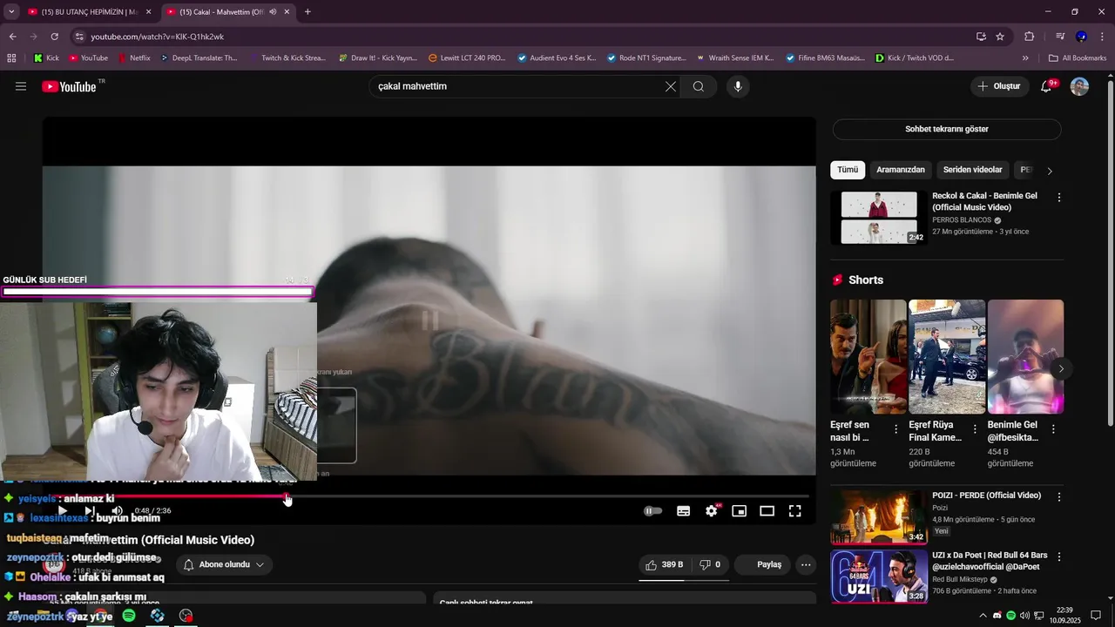Close the Cakal - Mahvettim browser tab
The height and width of the screenshot is (627, 1115).
click(x=287, y=12)
